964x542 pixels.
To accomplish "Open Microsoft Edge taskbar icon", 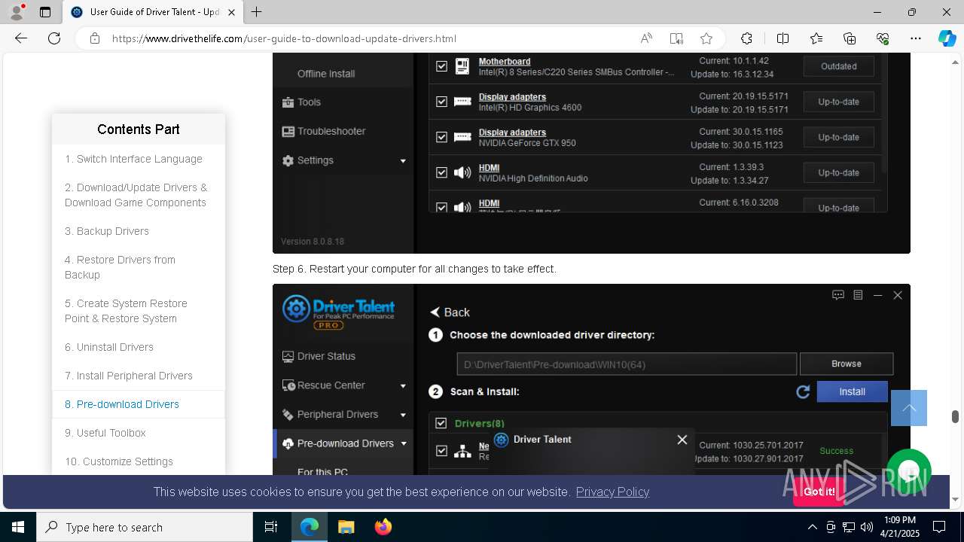I will [x=310, y=527].
